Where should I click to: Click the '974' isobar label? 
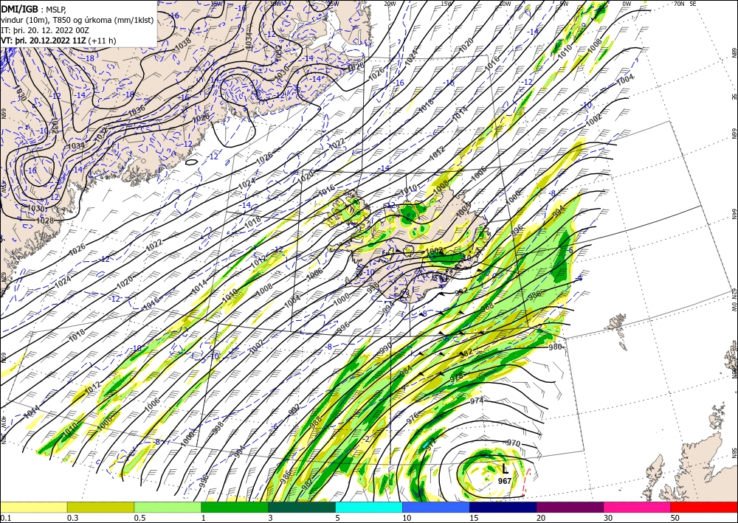[x=477, y=401]
